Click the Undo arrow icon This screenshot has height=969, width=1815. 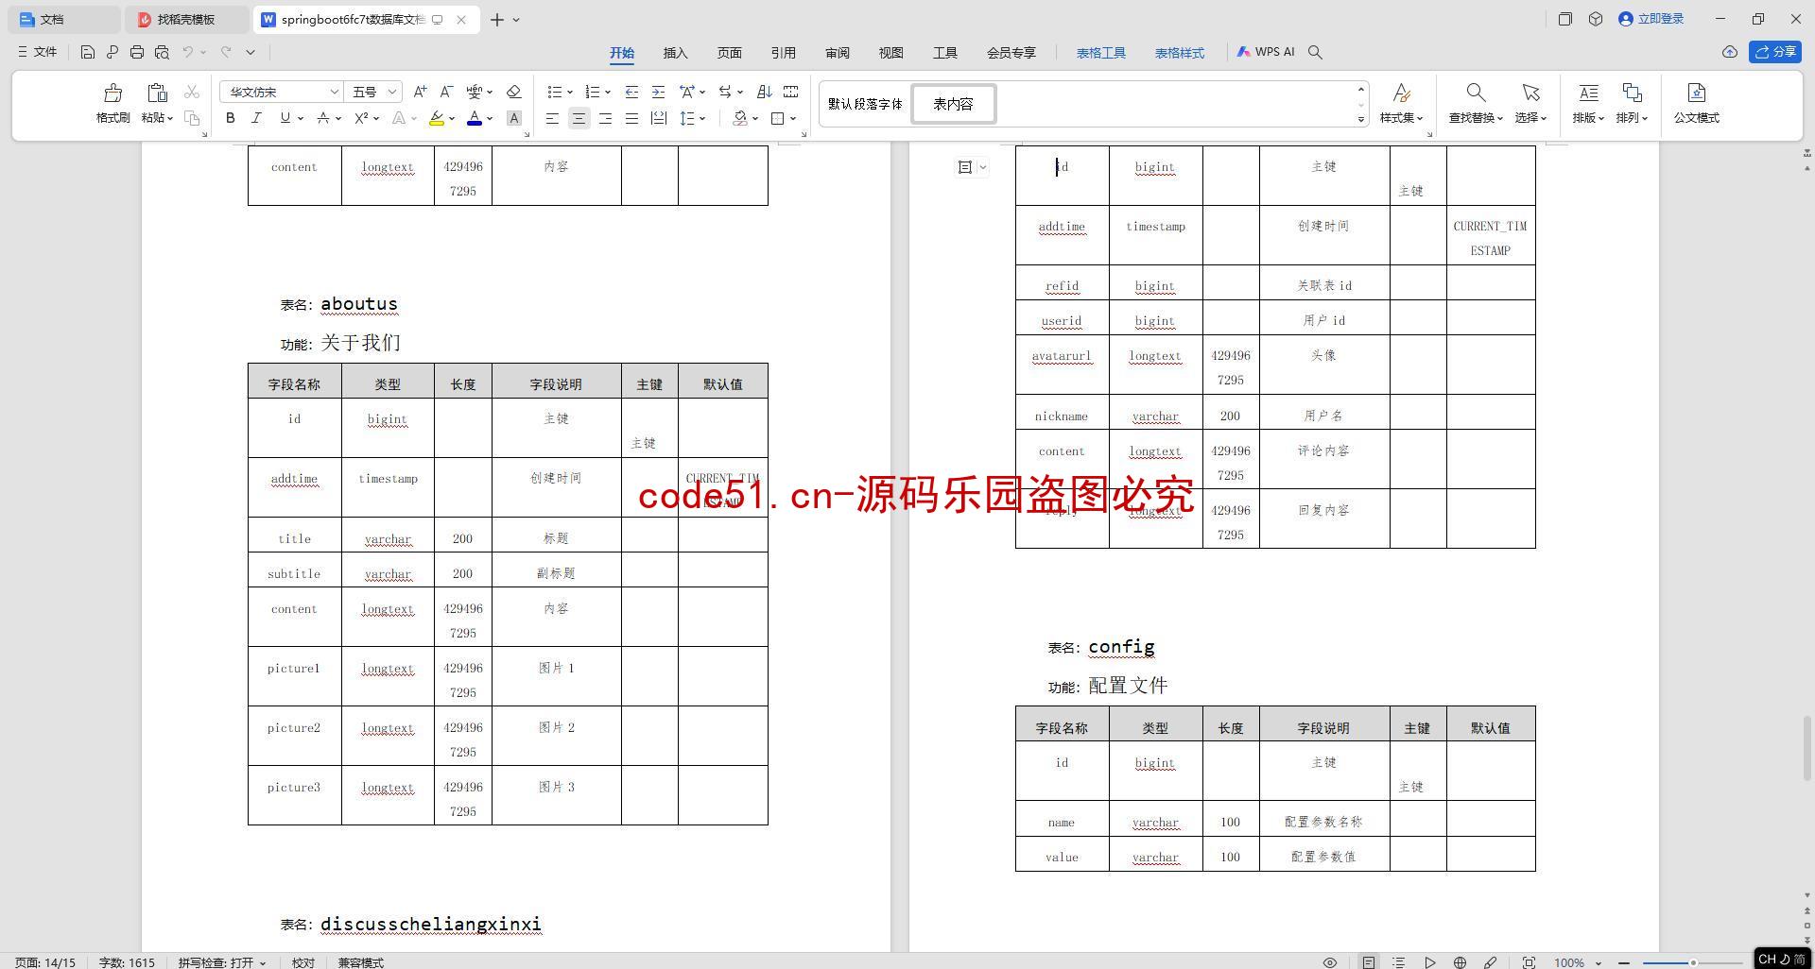coord(188,52)
